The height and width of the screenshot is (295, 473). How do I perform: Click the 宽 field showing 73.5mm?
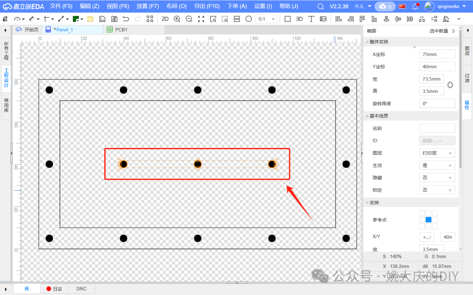(431, 79)
